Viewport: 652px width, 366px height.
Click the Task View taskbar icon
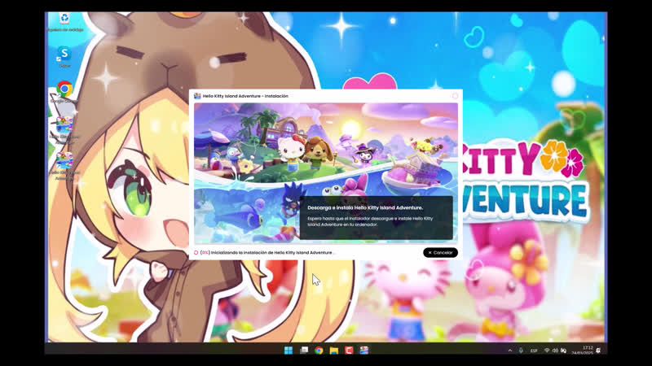[x=304, y=351]
